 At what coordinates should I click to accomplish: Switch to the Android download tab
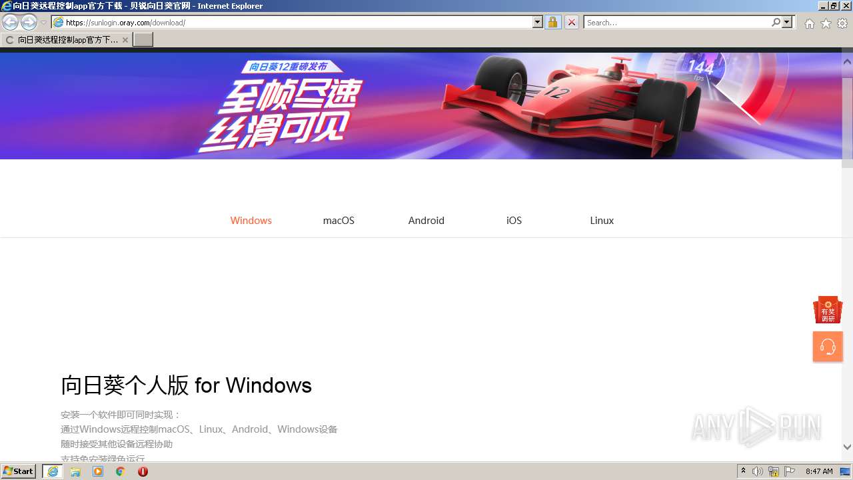tap(426, 221)
